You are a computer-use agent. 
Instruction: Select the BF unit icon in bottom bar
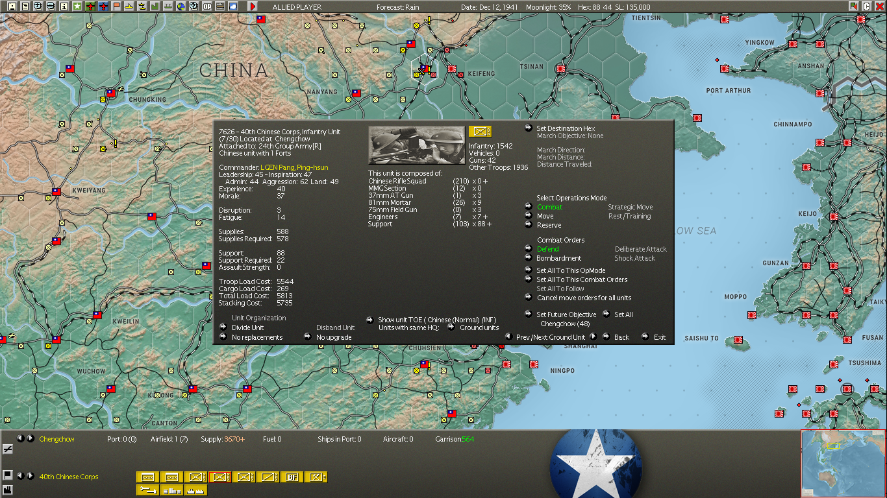[x=292, y=477]
